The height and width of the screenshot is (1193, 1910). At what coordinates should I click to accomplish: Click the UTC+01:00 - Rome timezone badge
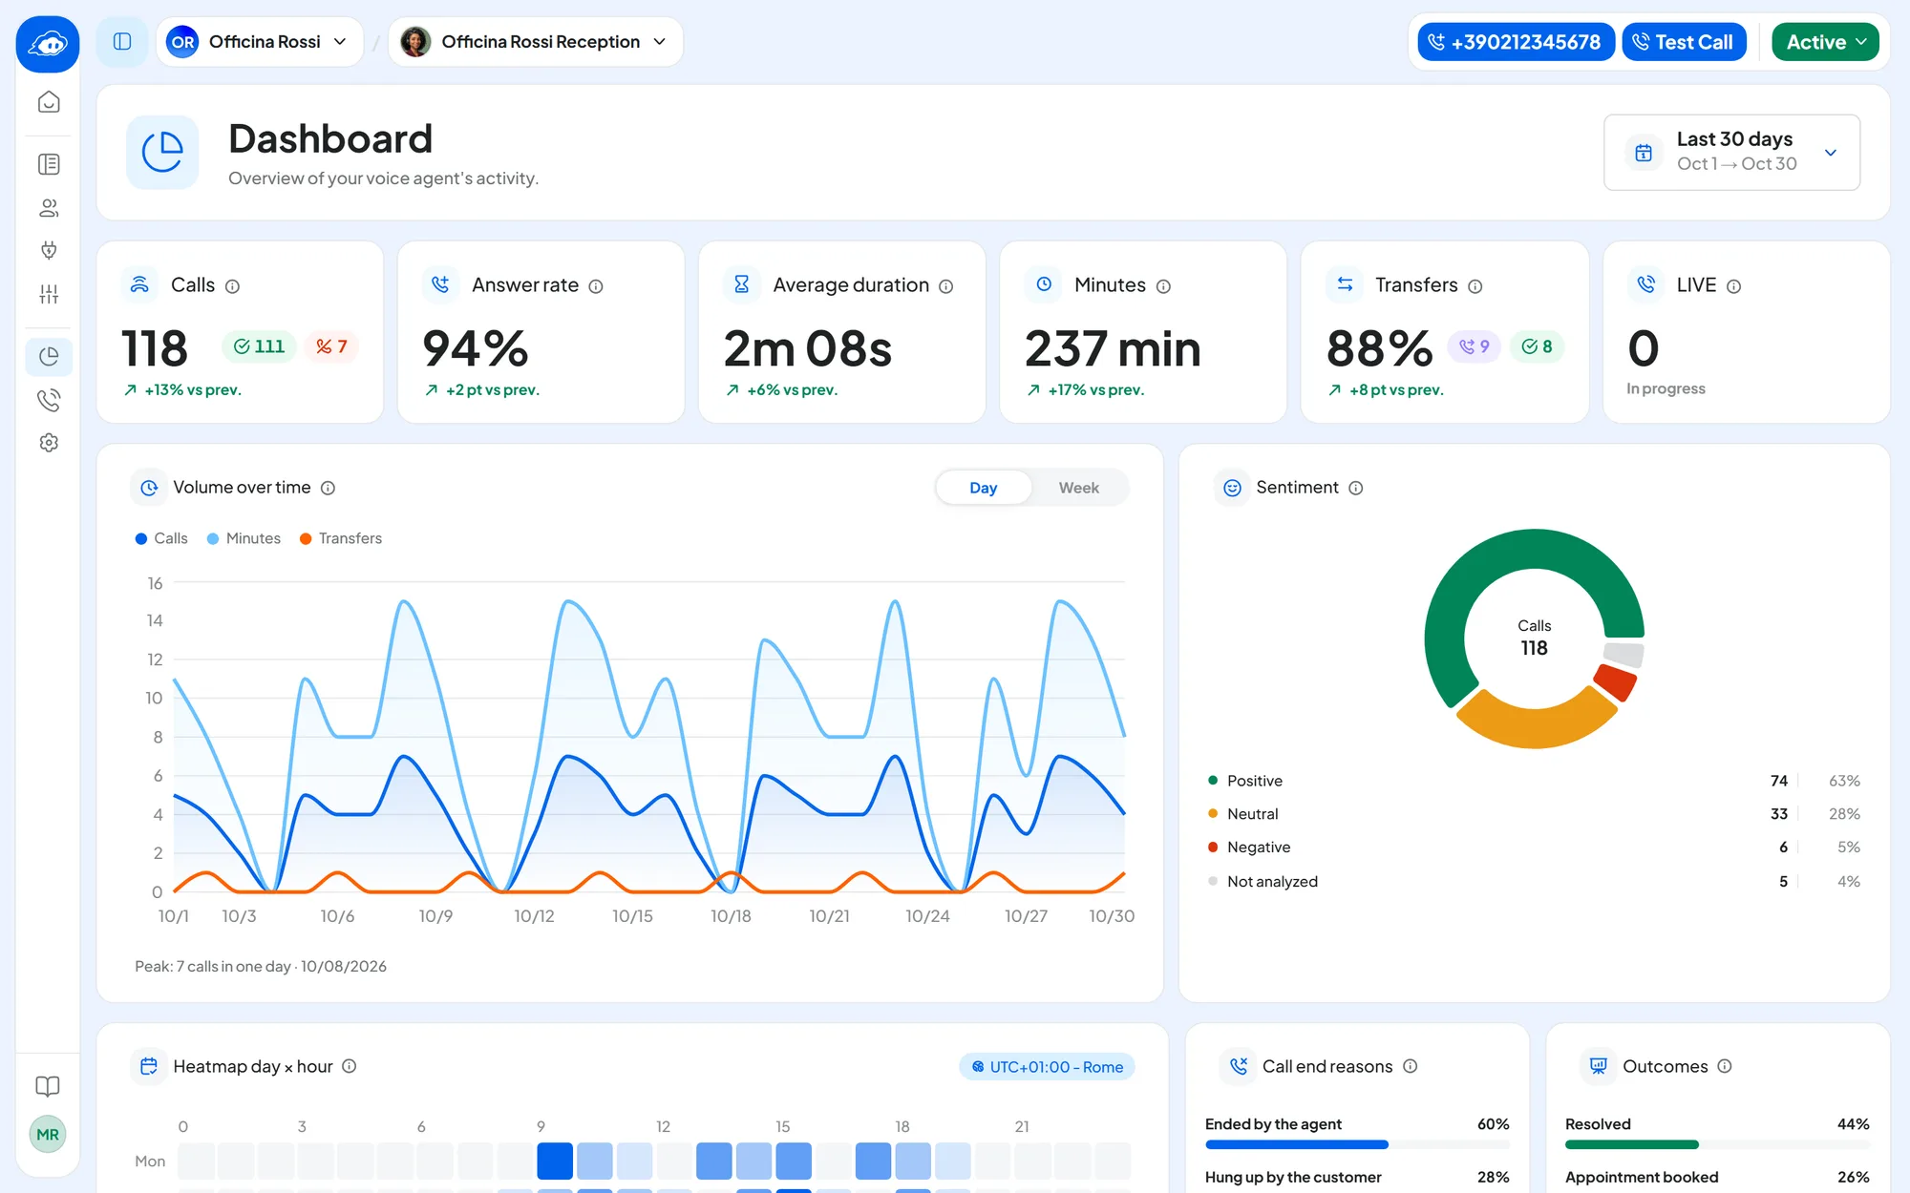tap(1047, 1067)
